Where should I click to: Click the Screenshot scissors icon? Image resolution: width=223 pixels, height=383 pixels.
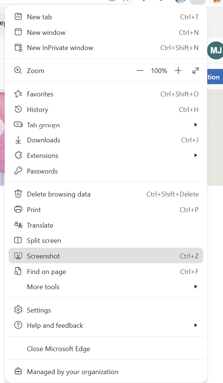18,256
